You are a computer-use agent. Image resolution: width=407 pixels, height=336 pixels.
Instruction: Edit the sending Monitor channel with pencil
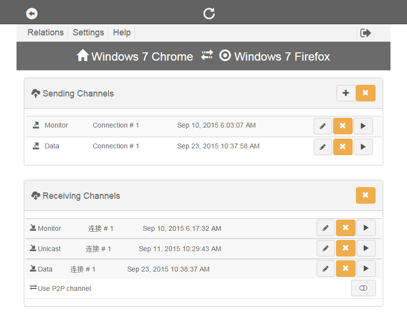(x=322, y=126)
